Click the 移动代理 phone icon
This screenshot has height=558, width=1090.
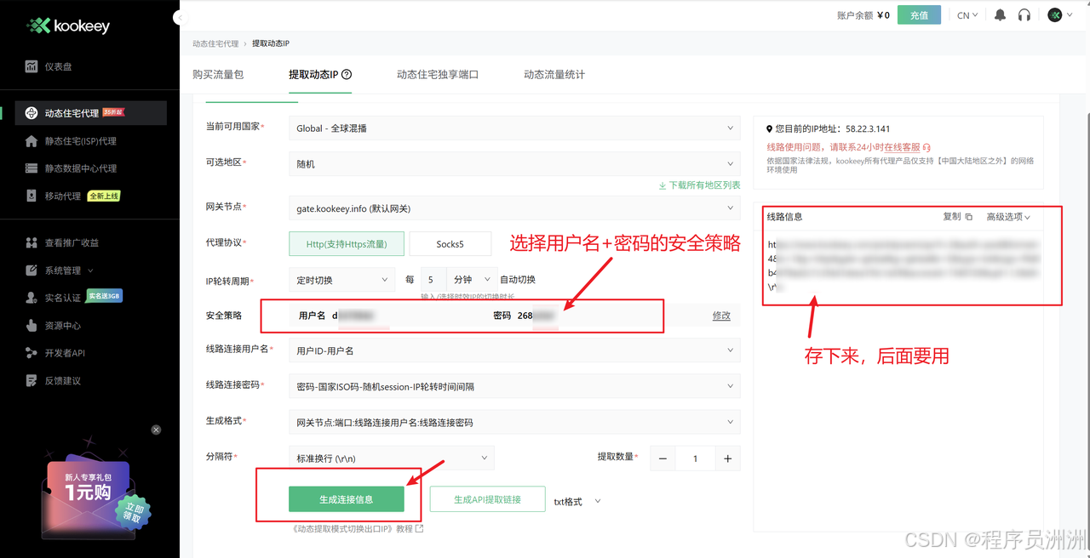coord(32,196)
